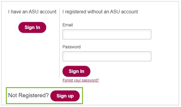
Task: Open the Forgot your password link
Action: click(x=81, y=80)
